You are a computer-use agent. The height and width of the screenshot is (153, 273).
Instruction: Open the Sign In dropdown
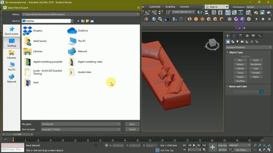[227, 7]
